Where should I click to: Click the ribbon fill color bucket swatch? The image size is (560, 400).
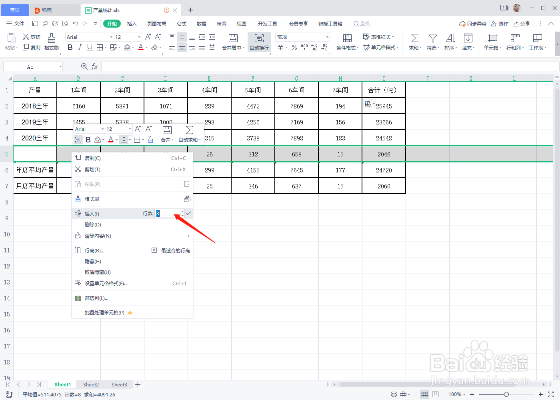point(127,48)
